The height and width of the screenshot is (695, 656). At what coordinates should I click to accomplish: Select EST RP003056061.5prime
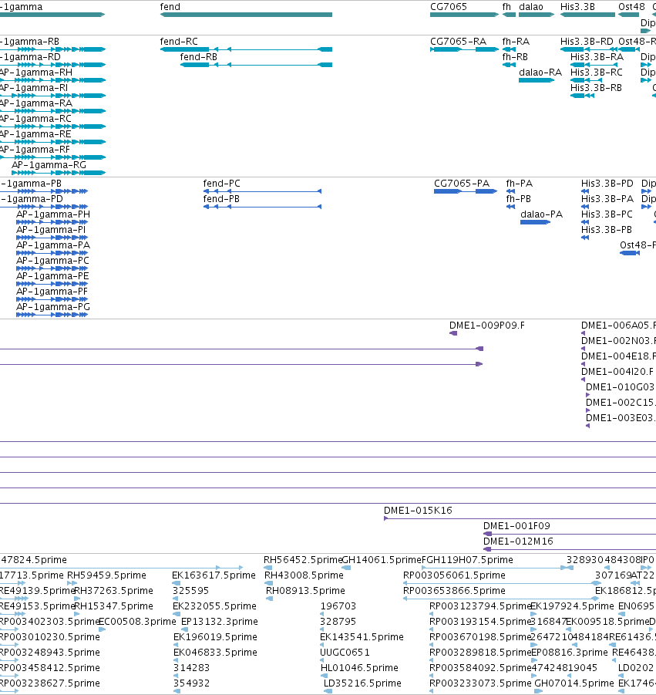[455, 575]
